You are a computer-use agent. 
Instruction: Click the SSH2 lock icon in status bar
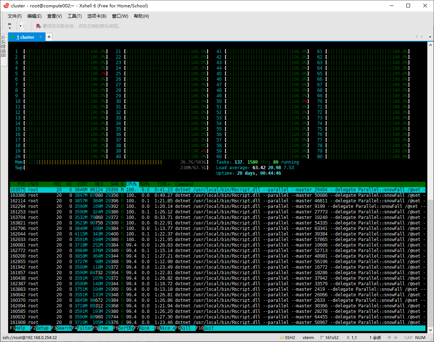coord(282,337)
